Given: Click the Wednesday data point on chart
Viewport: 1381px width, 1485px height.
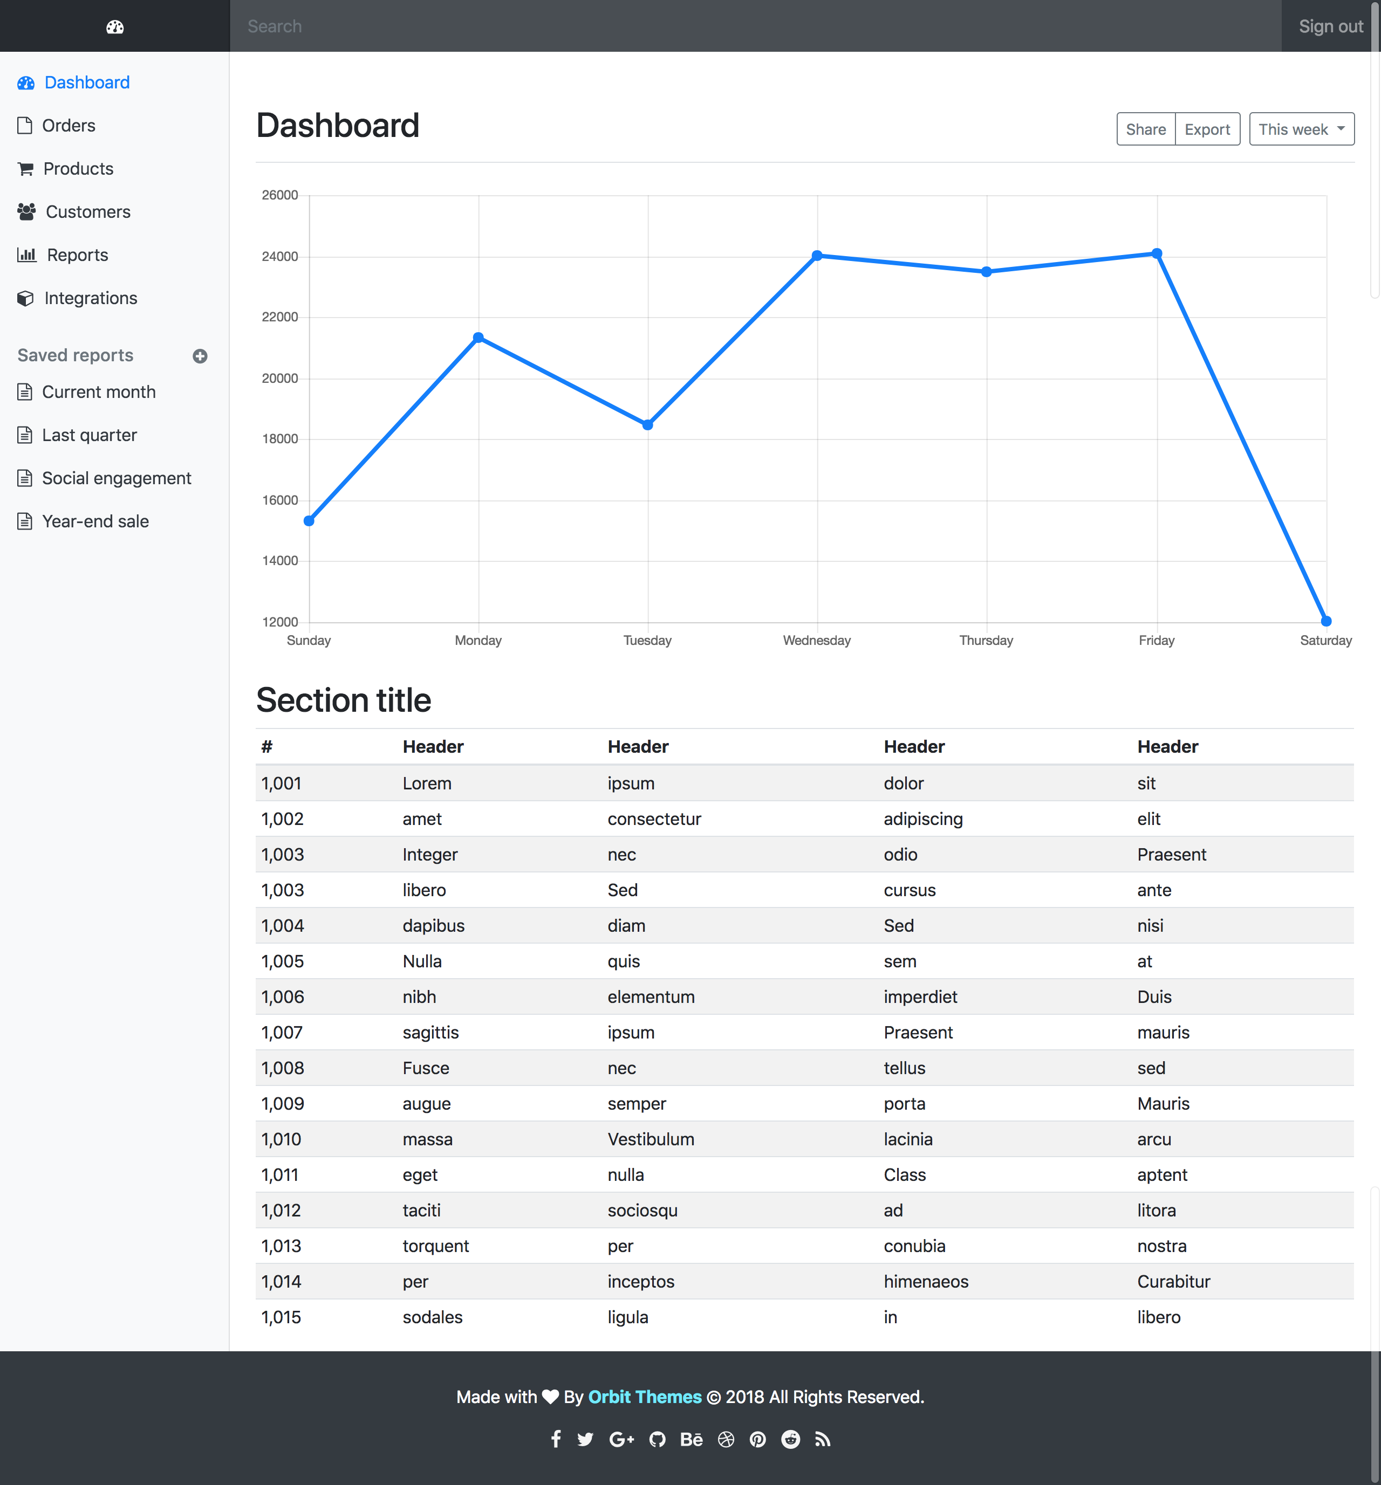Looking at the screenshot, I should [x=817, y=256].
